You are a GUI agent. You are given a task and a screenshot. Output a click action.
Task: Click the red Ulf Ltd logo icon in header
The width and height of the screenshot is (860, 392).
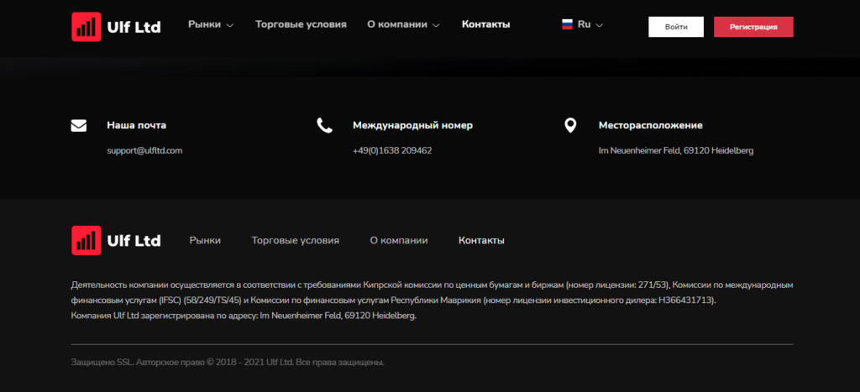point(87,27)
